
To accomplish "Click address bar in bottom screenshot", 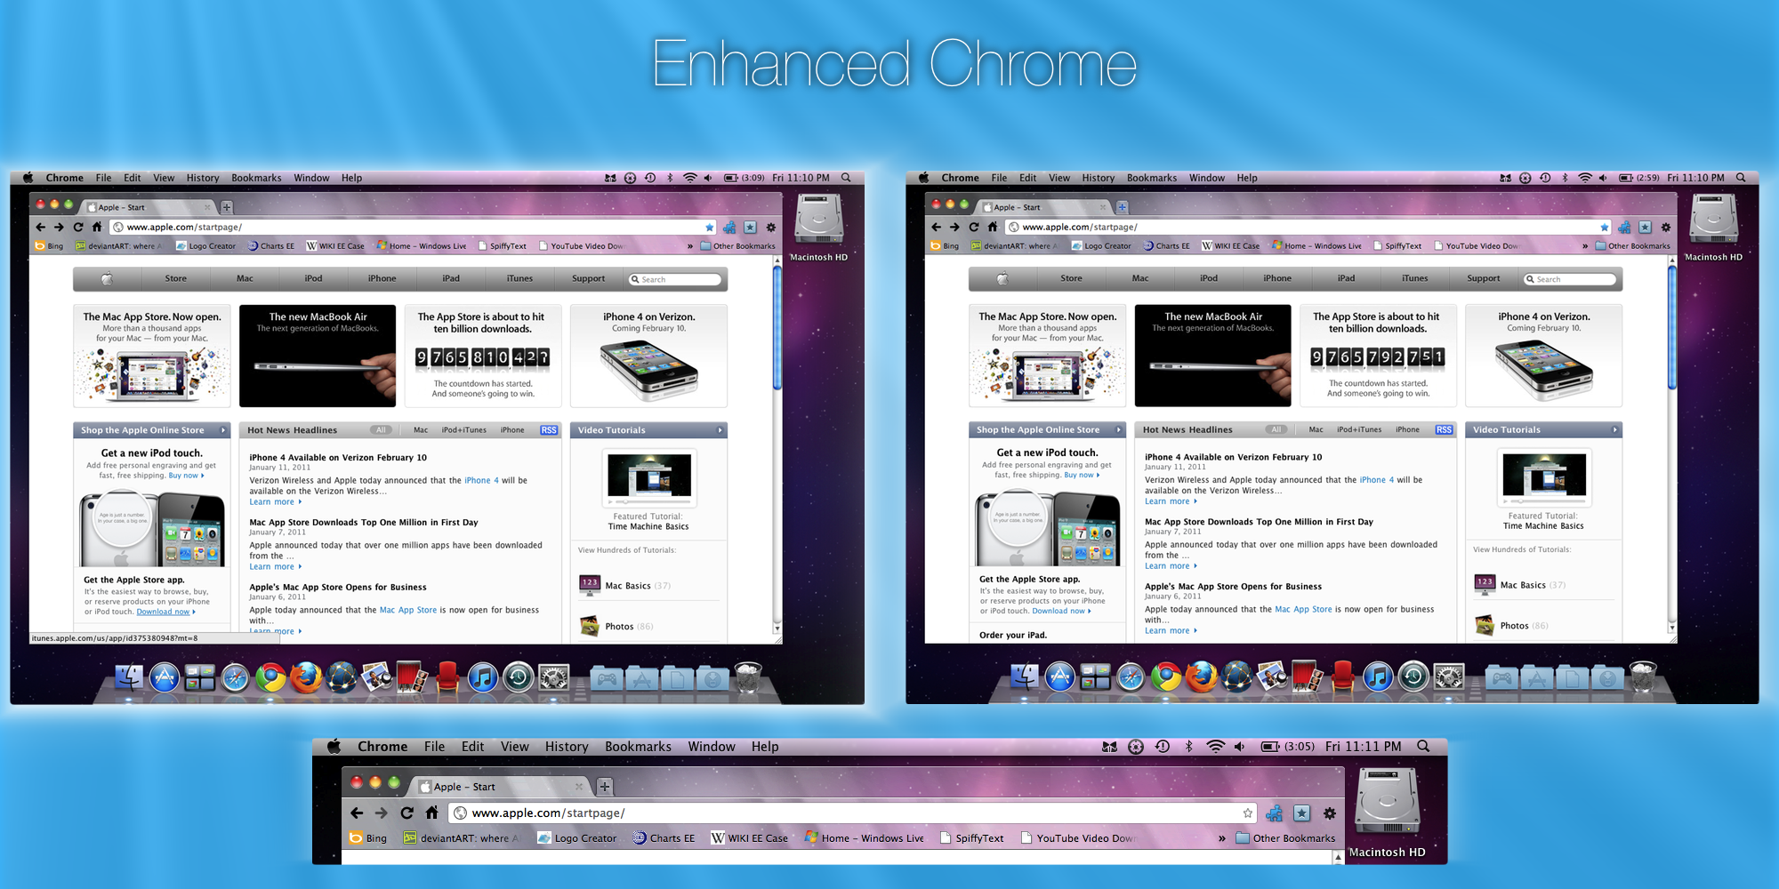I will (852, 813).
